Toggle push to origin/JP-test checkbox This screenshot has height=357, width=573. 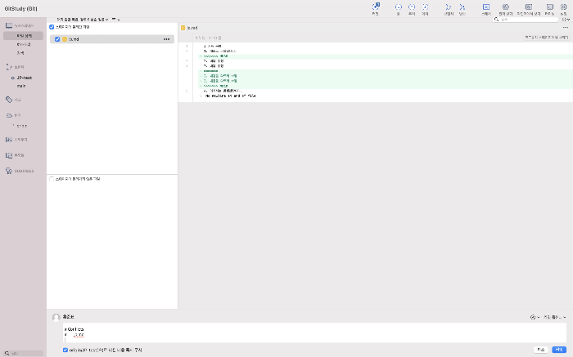coord(65,350)
